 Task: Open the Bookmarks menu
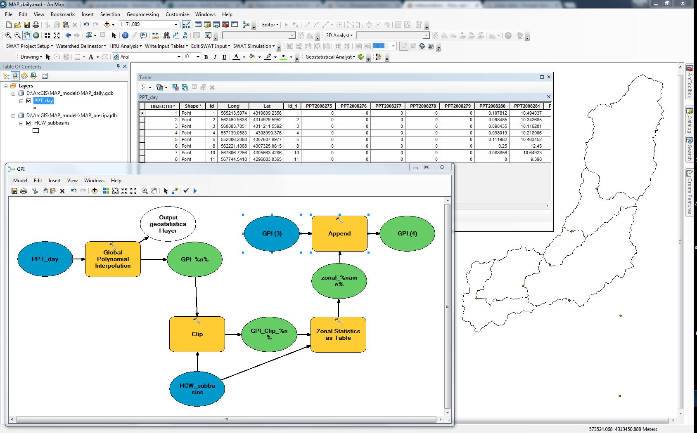coord(63,14)
